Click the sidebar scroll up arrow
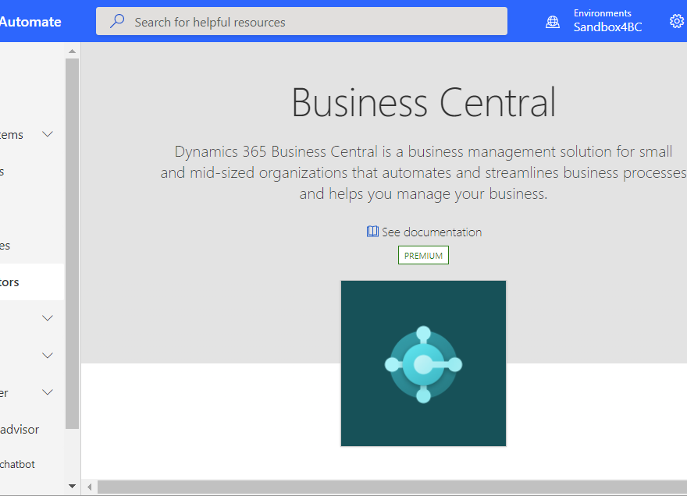 [x=73, y=51]
